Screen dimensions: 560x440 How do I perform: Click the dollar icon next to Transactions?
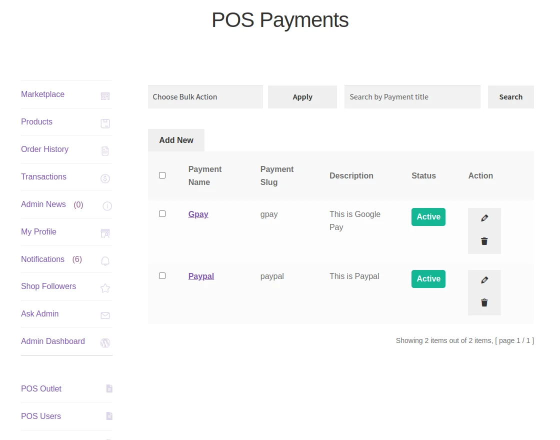(x=105, y=178)
